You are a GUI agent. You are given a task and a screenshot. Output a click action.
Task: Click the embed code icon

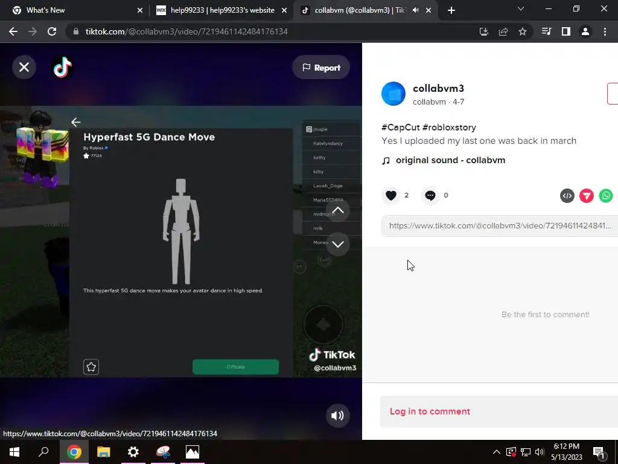[x=567, y=196]
